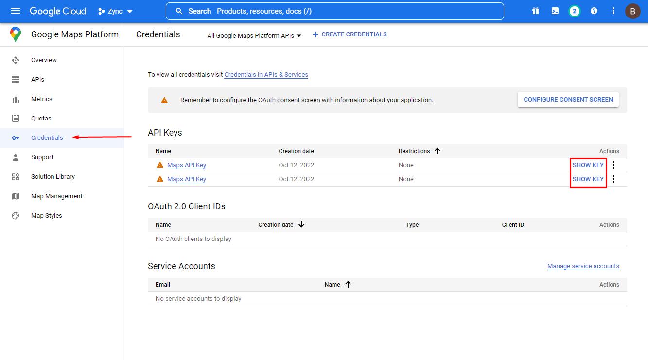
Task: Select Credentials in the sidebar
Action: (x=47, y=138)
